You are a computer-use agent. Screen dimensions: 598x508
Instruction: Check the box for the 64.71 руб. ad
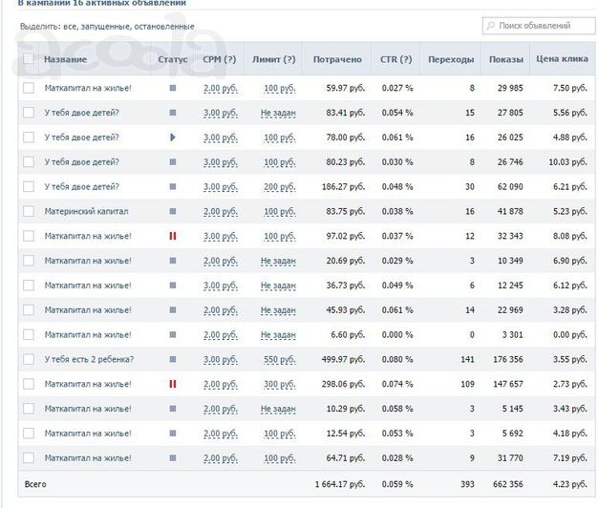(x=29, y=457)
